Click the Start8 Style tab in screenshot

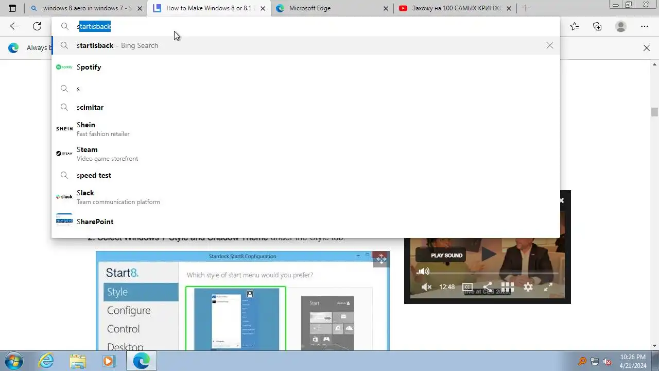tap(141, 292)
